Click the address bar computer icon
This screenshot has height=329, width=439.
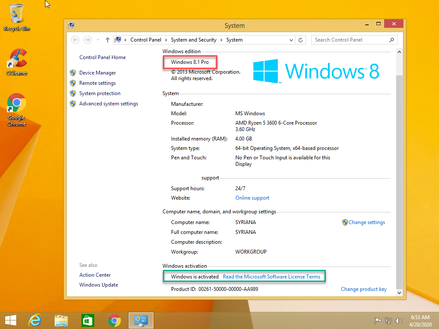(x=118, y=40)
